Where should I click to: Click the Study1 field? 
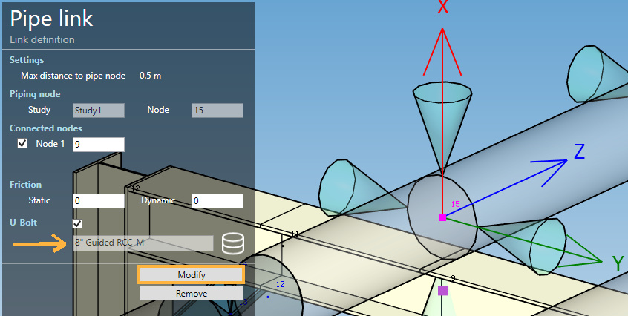[98, 111]
